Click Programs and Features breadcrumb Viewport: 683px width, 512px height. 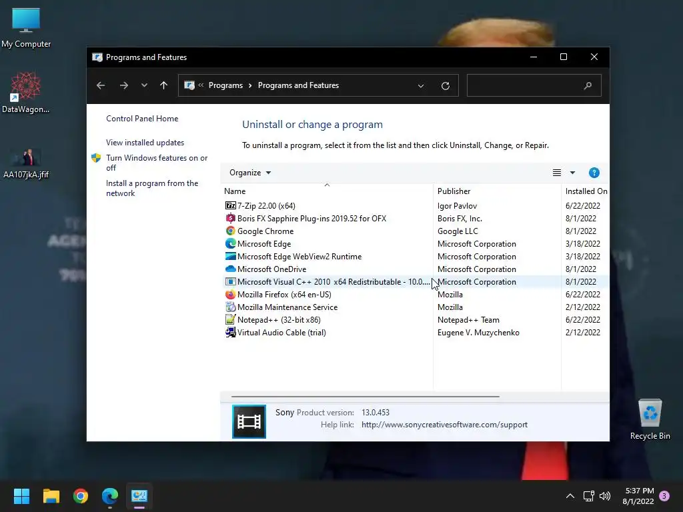[x=298, y=85]
